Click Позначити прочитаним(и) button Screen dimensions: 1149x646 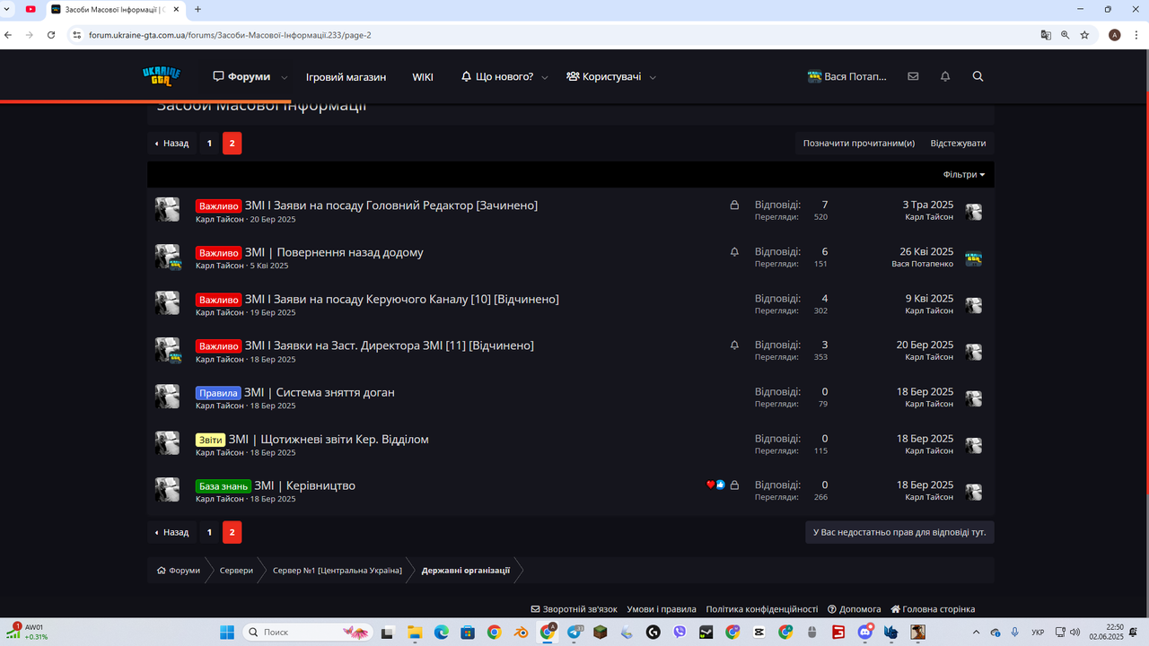(x=859, y=144)
